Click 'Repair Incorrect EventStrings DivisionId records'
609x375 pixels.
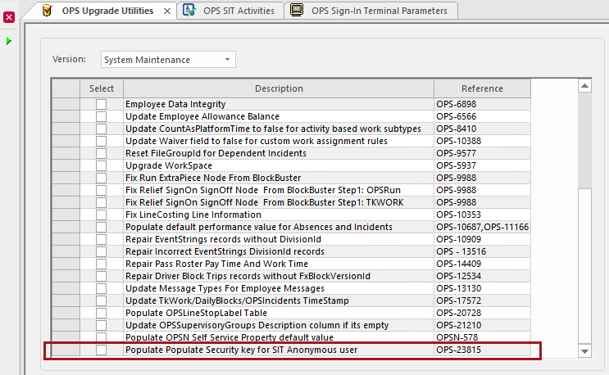pos(225,251)
